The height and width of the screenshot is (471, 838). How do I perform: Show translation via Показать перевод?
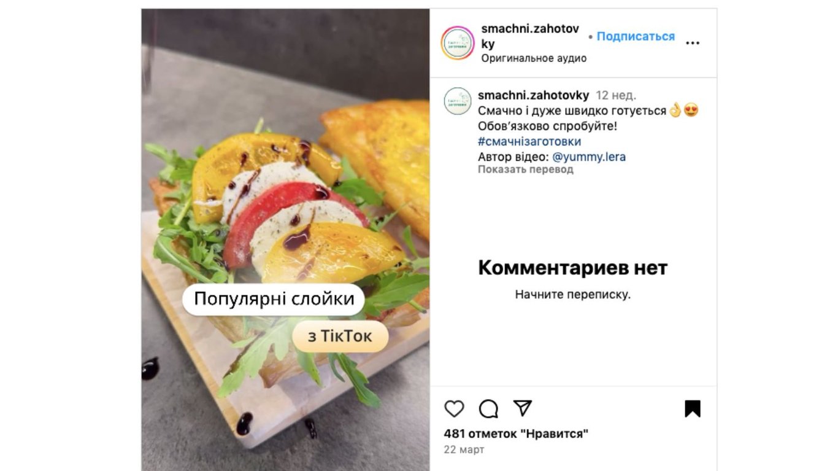(x=526, y=169)
